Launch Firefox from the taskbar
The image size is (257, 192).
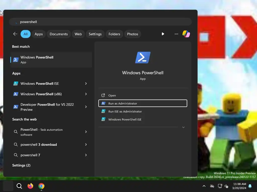(30, 186)
